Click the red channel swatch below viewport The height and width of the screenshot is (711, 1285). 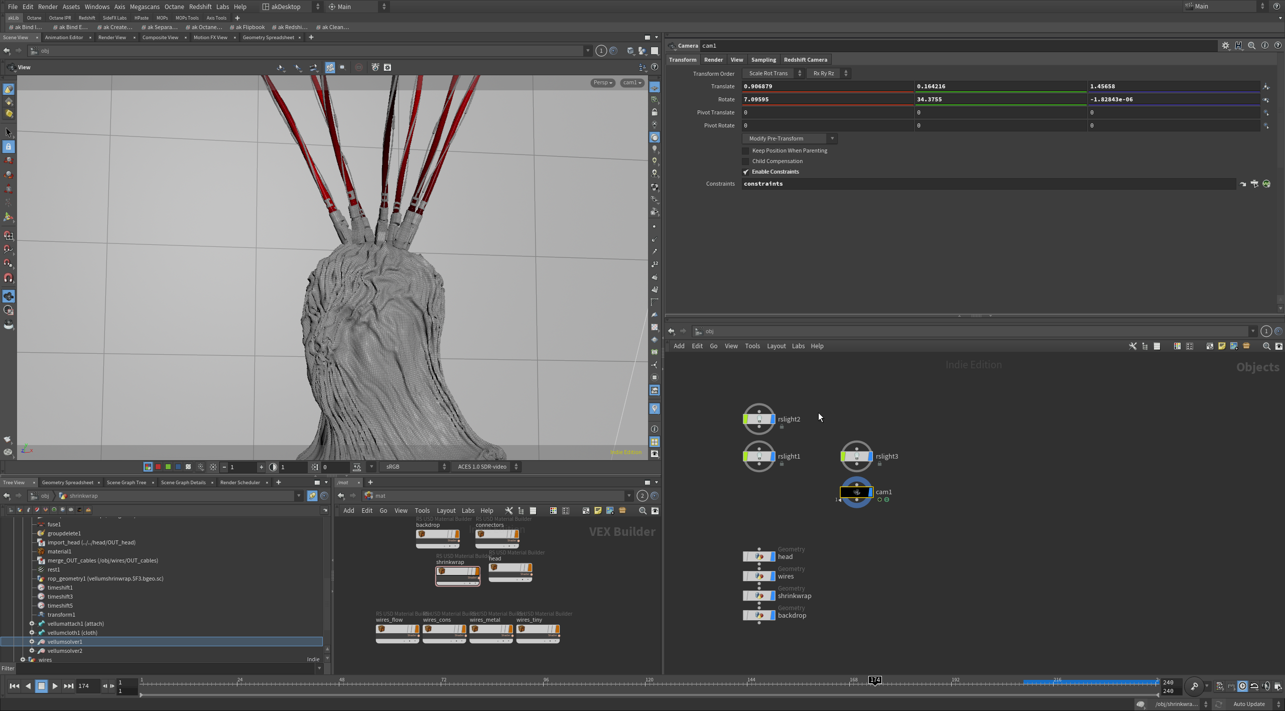tap(158, 467)
